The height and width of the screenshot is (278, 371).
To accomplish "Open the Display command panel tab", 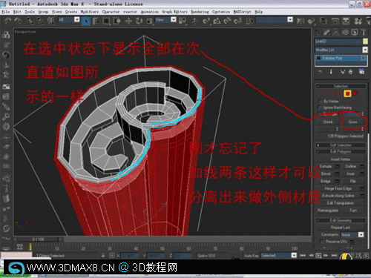I will 355,32.
